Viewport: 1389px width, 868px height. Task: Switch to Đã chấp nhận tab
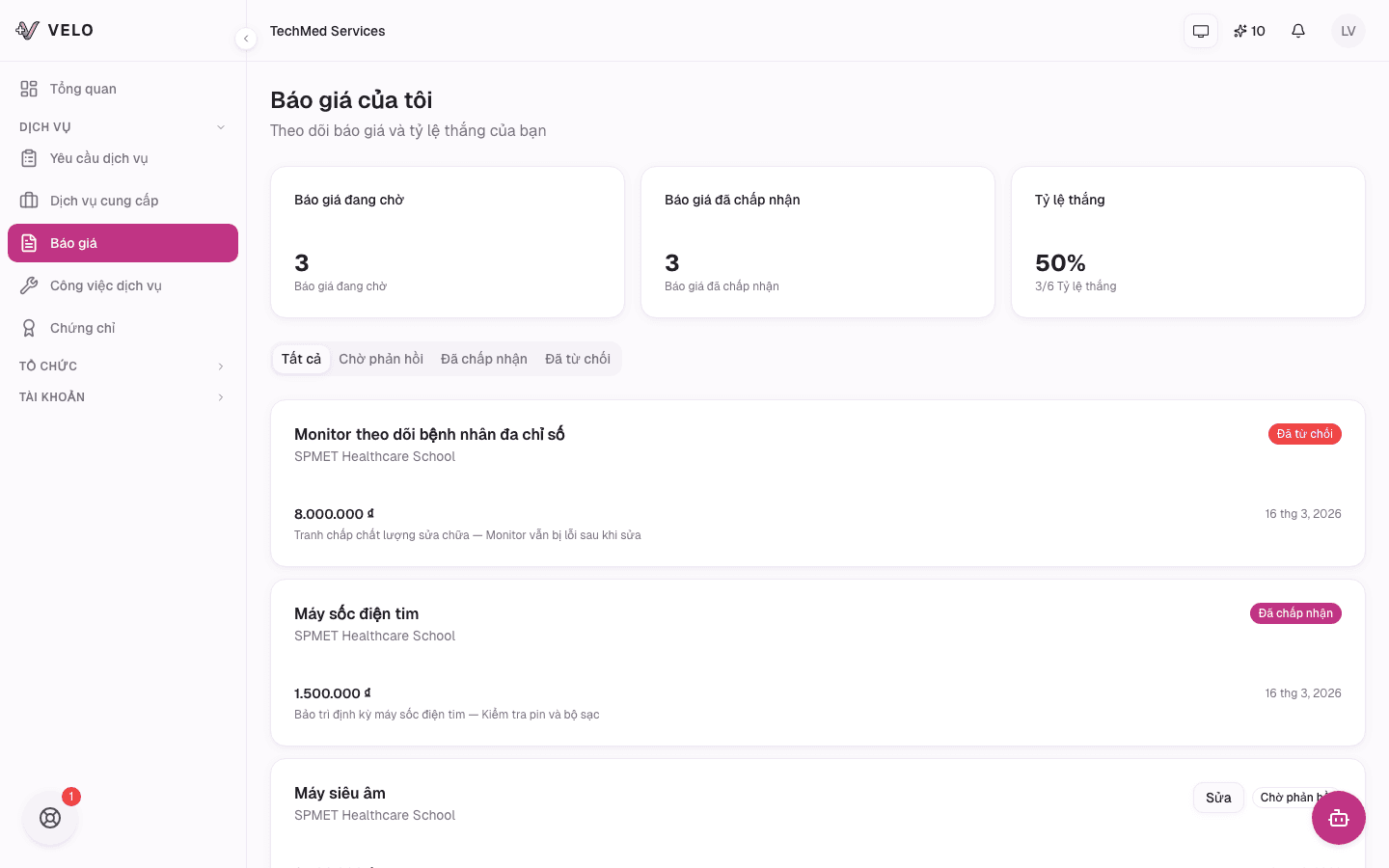click(484, 359)
